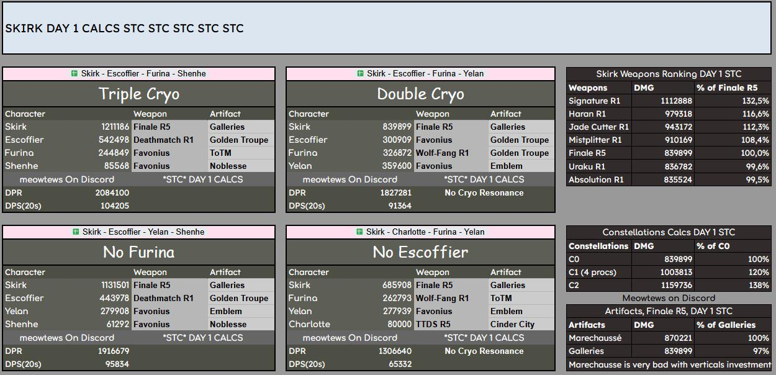Open the Skirk - Escoffier - Furina - Shenhe link text
Viewport: 776px width, 375px height.
[x=143, y=74]
